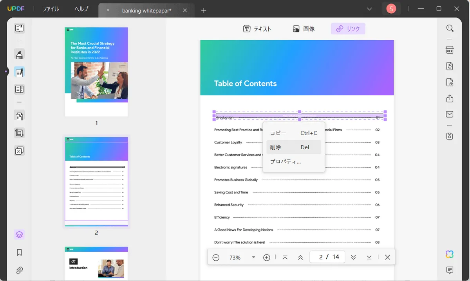
Task: Open the Protect PDF lock tool
Action: (x=450, y=82)
